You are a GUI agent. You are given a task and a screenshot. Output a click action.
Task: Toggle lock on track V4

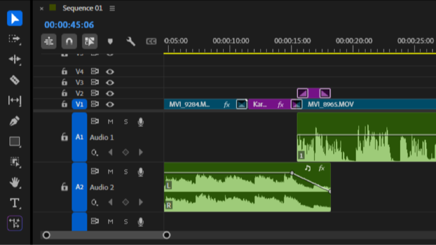64,71
